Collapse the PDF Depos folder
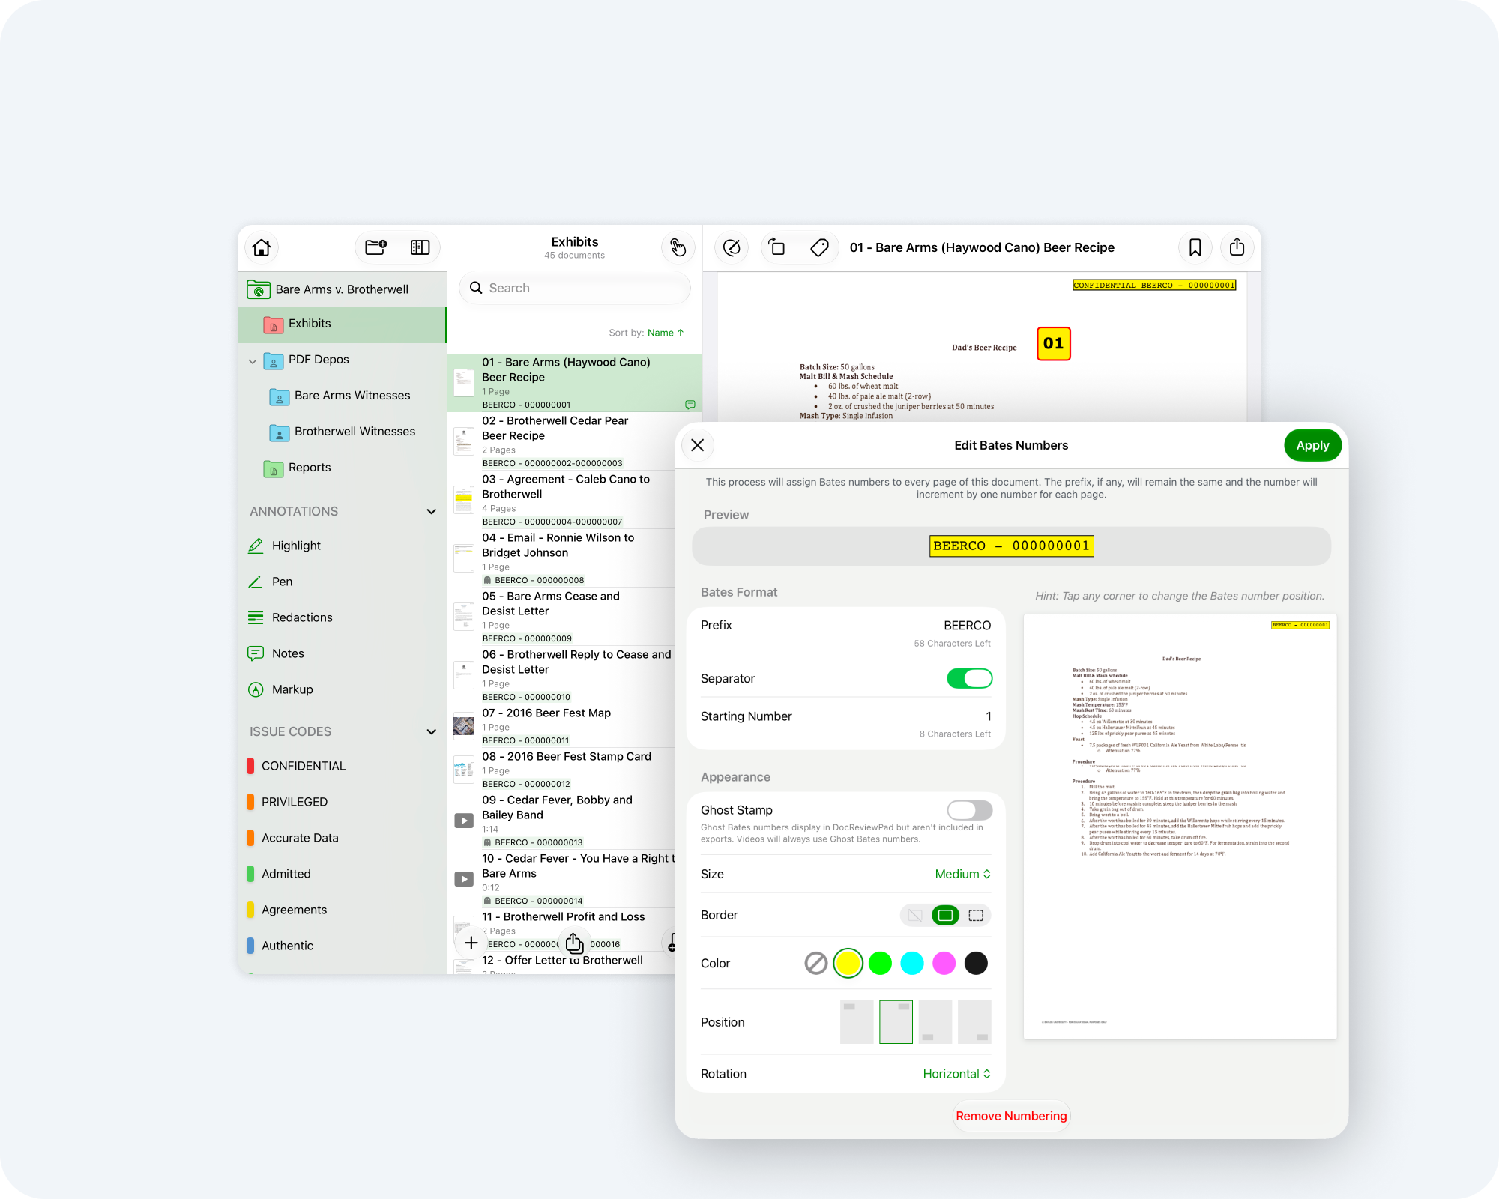 [x=253, y=360]
